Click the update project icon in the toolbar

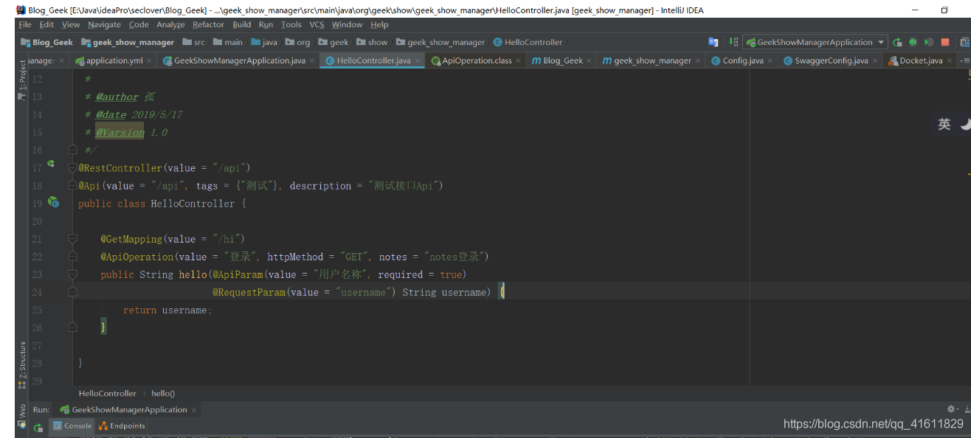[x=732, y=42]
